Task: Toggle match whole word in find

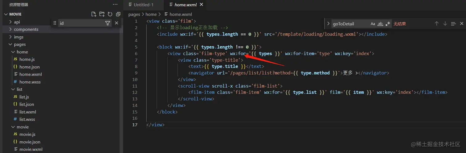Action: 380,24
